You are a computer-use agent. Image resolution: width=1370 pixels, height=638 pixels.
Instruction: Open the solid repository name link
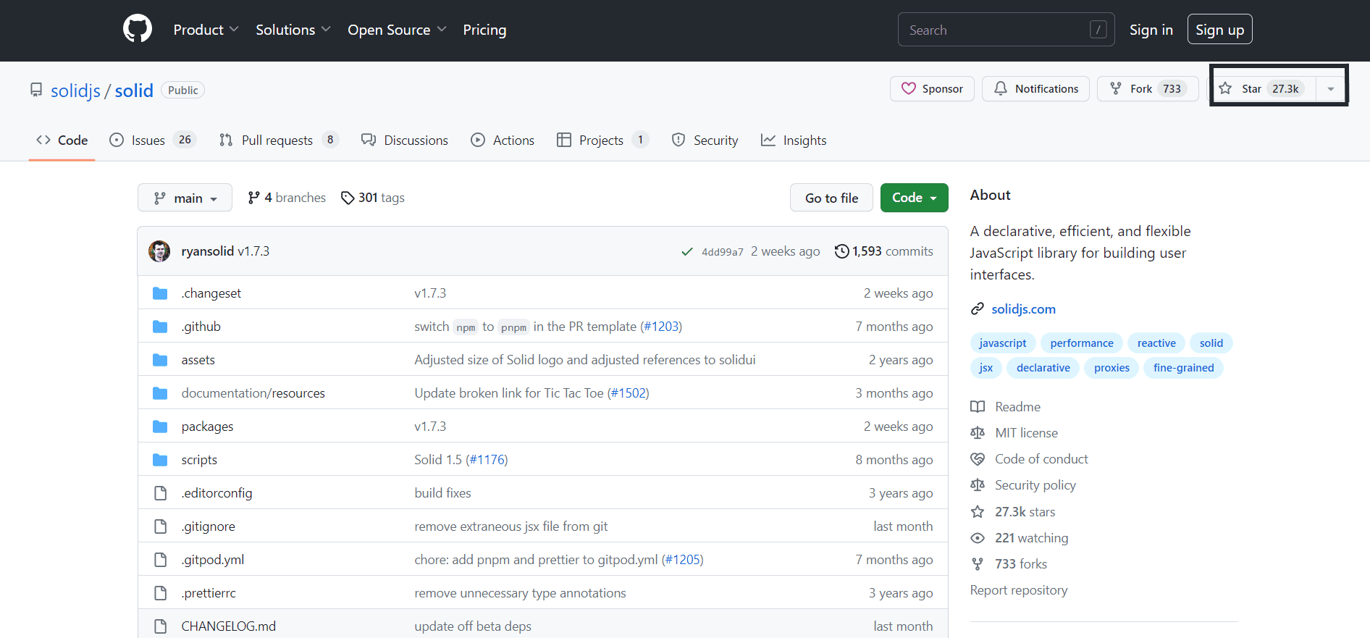point(134,91)
